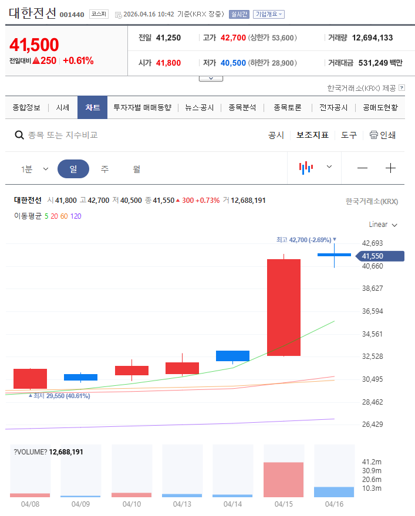
Task: Click the stock code 001440
Action: click(x=72, y=15)
